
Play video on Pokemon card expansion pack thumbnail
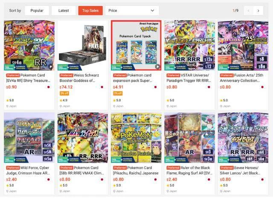[157, 66]
